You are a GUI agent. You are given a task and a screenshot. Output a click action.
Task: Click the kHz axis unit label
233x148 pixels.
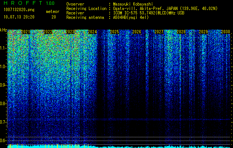[3, 30]
